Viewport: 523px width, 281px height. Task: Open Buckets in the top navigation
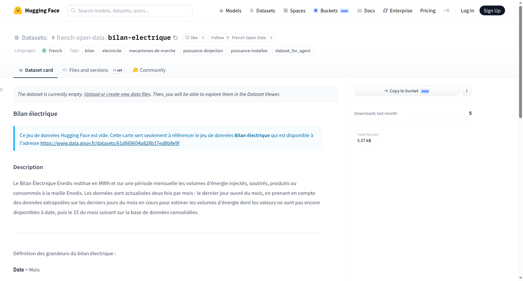click(331, 10)
